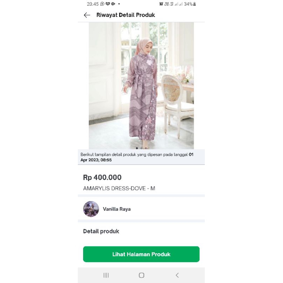Tap the Riwayat Detail Produk title

(126, 15)
